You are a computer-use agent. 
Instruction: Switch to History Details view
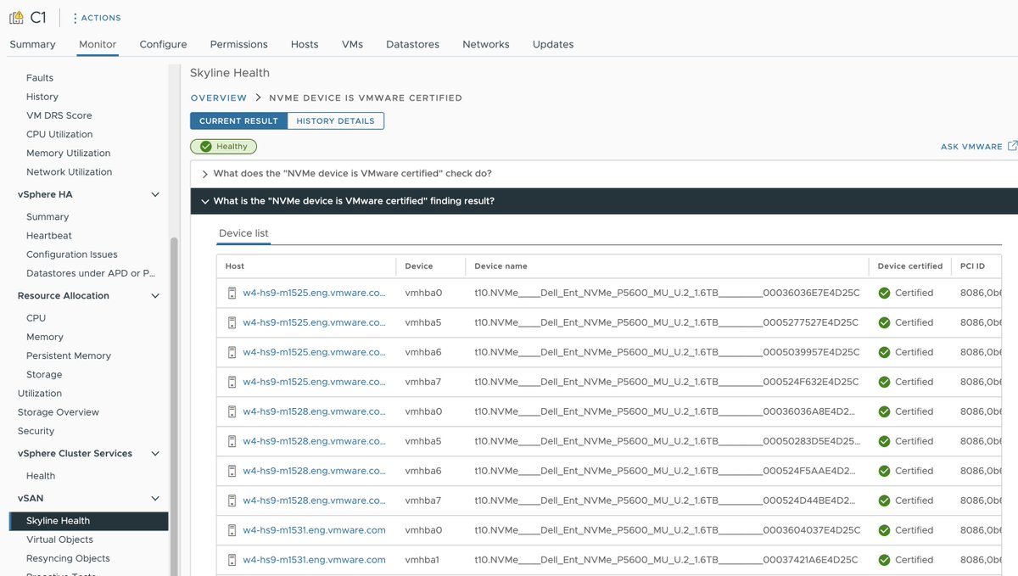(335, 120)
